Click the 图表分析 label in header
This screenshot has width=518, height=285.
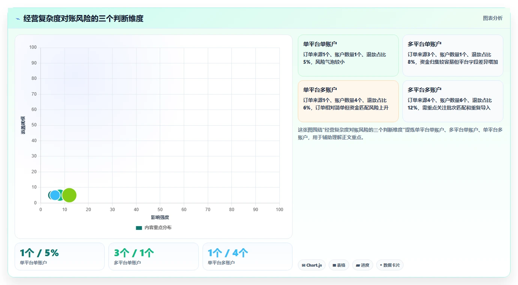[492, 18]
